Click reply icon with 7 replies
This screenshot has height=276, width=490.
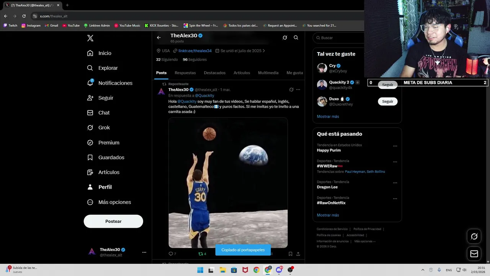point(172,254)
